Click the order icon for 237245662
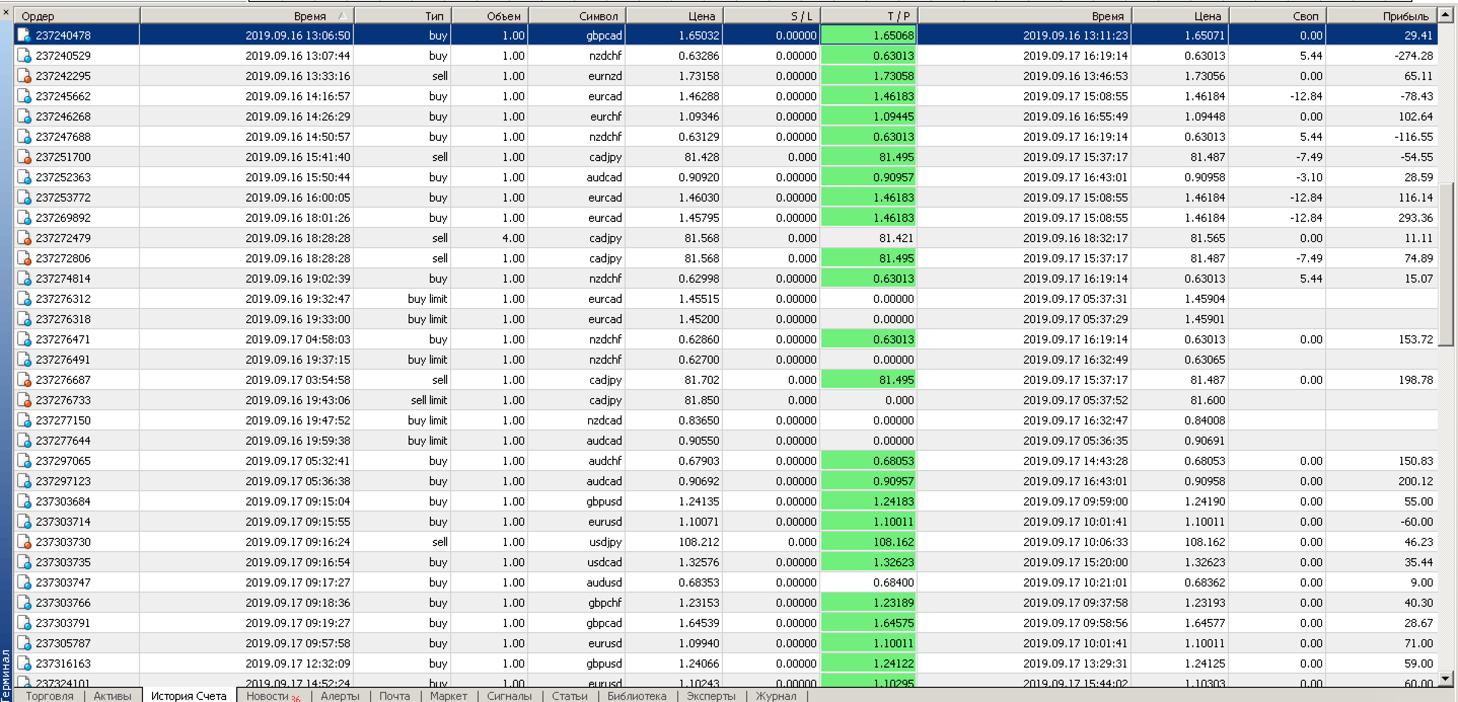 coord(24,96)
